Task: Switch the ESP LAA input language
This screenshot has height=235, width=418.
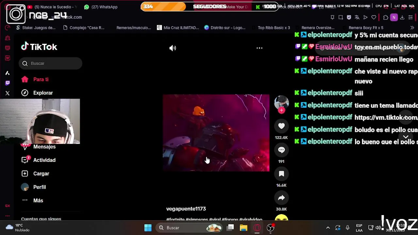Action: coord(359,228)
